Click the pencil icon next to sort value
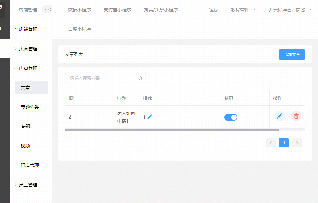318x203 pixels. [x=150, y=117]
